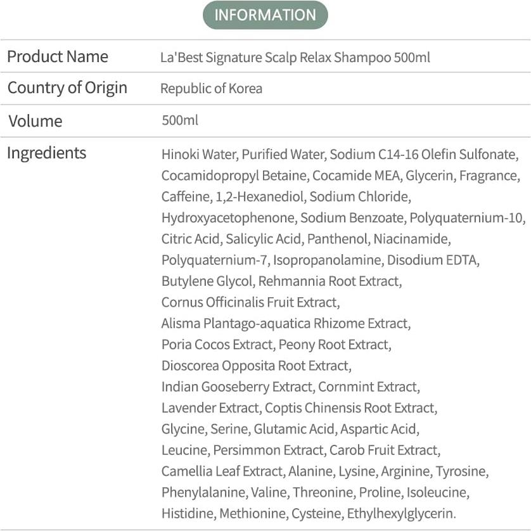Click Alisma Plantago-aquatica Rhizome Extract line

(286, 323)
